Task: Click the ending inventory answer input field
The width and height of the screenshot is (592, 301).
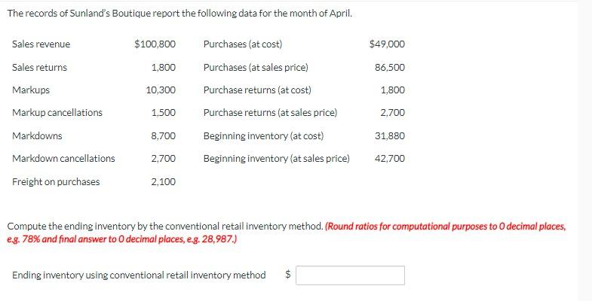Action: (x=350, y=275)
